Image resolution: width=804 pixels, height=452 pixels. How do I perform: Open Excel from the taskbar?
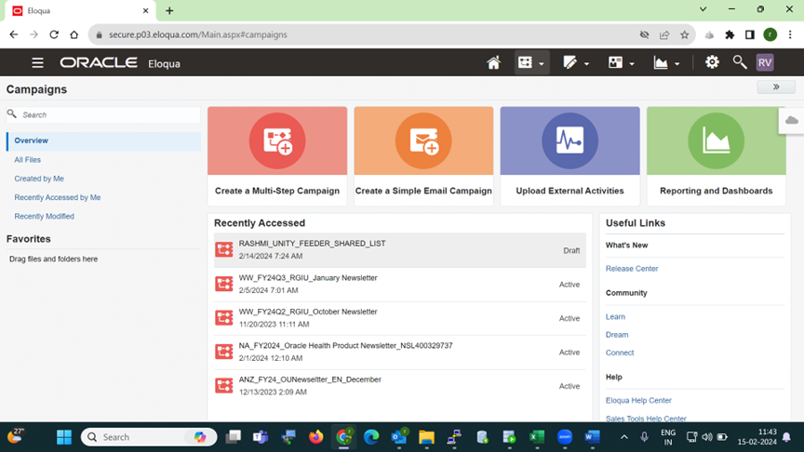(x=537, y=437)
